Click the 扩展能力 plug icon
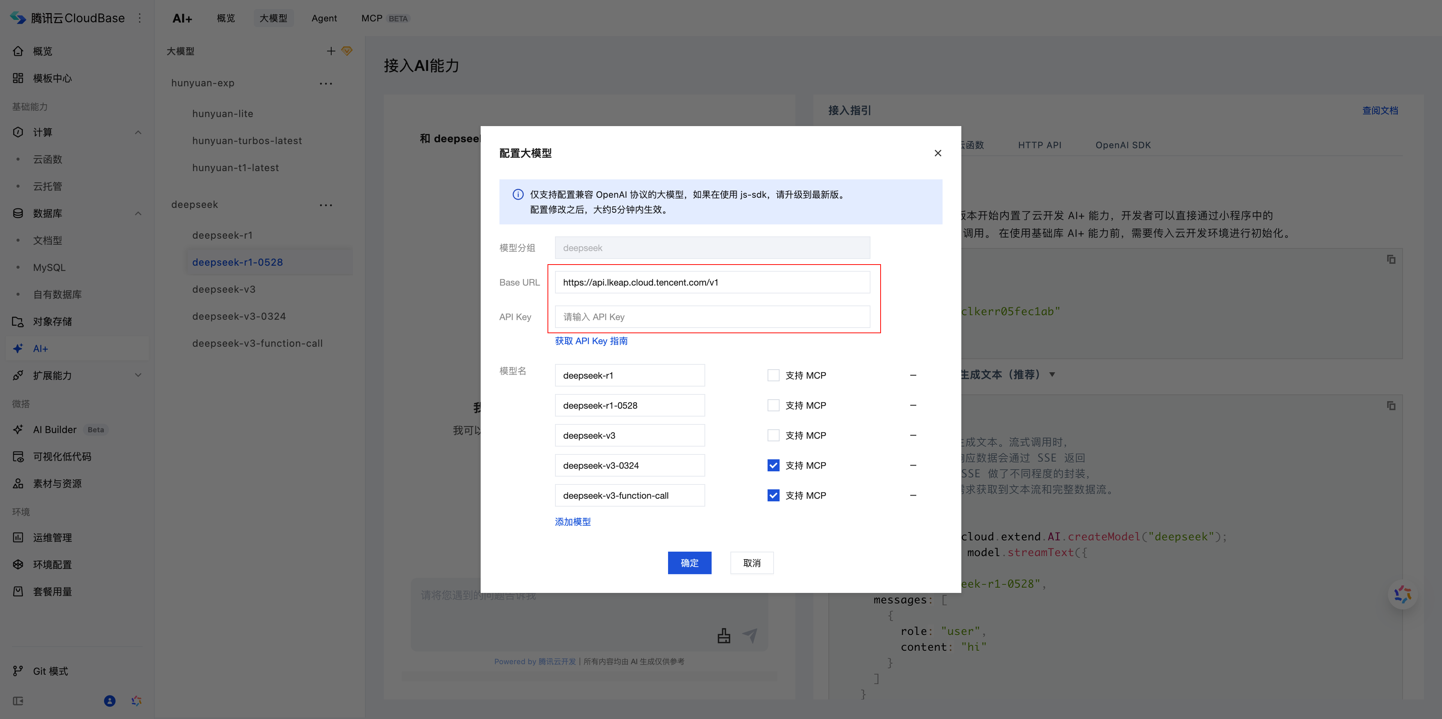 click(x=18, y=375)
